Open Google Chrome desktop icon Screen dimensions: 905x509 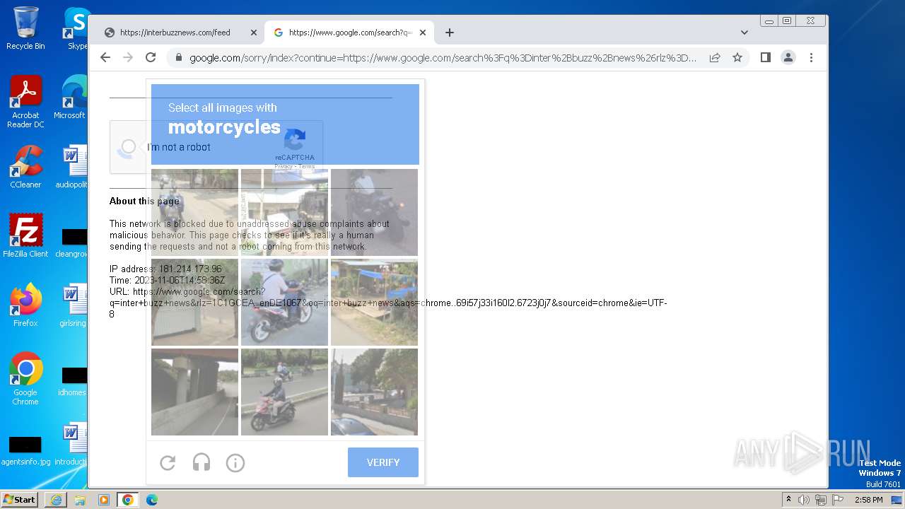(x=25, y=379)
